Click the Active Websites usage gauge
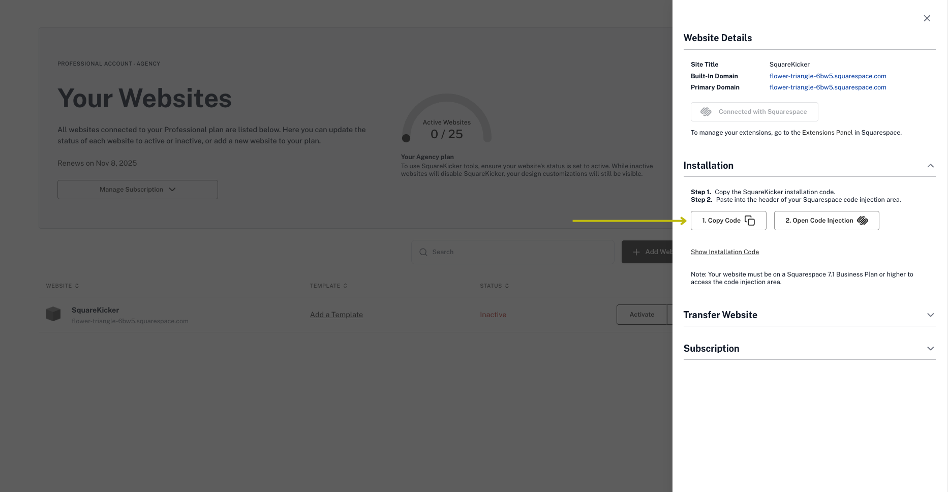The height and width of the screenshot is (492, 948). 447,118
